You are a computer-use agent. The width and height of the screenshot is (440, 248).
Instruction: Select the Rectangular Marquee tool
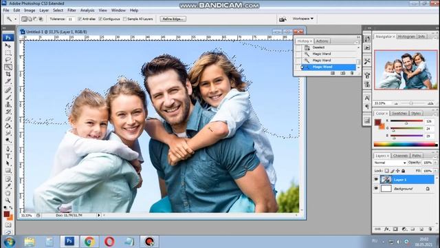coord(8,52)
